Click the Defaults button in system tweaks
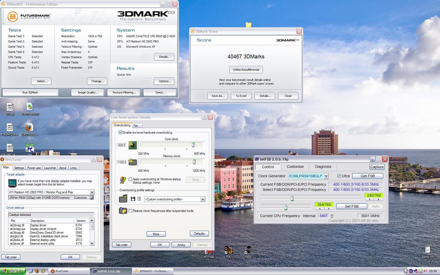Viewport: 440px width, 275px height. [199, 233]
